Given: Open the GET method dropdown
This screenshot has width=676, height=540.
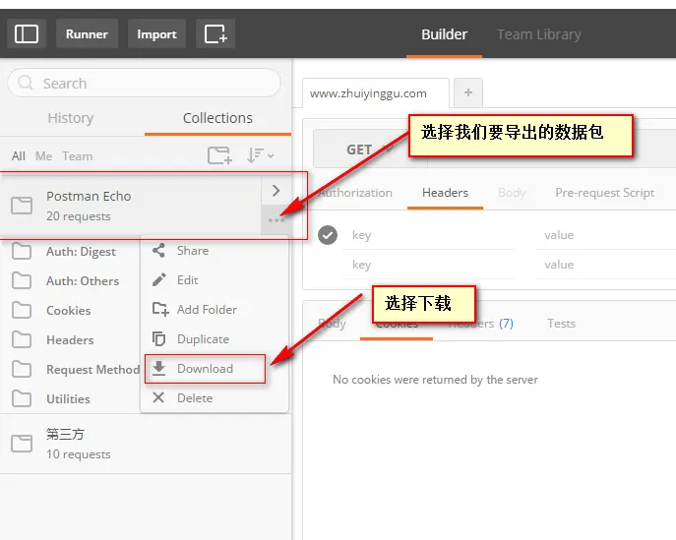Looking at the screenshot, I should pos(370,150).
